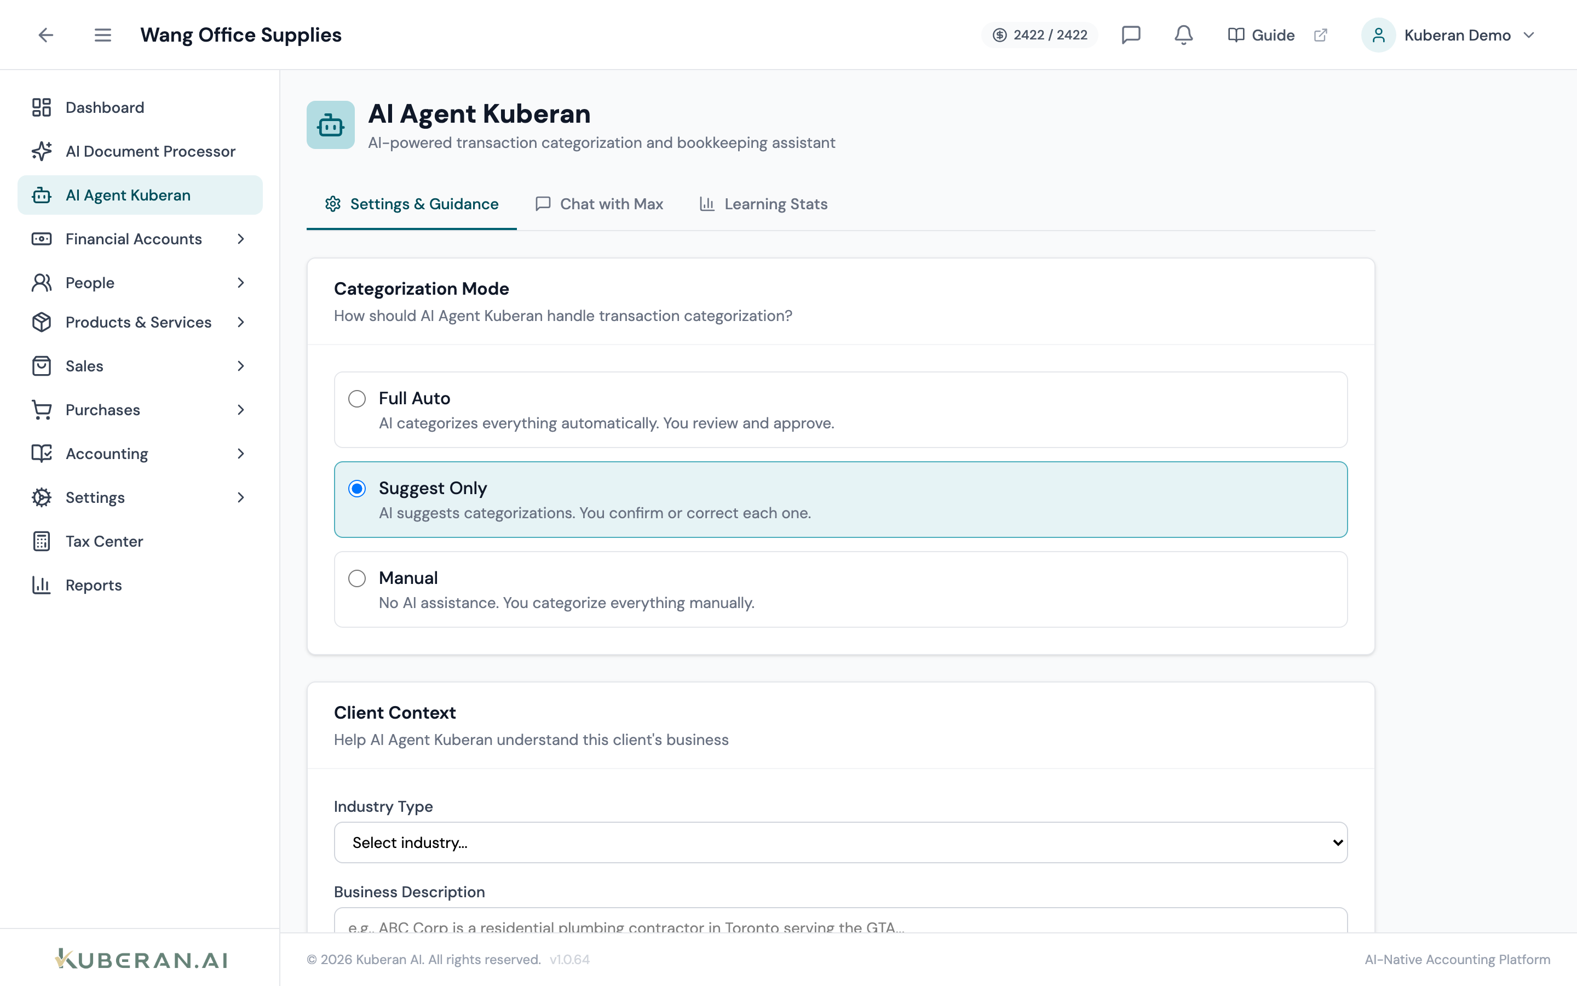Open the Select industry dropdown

[x=841, y=842]
